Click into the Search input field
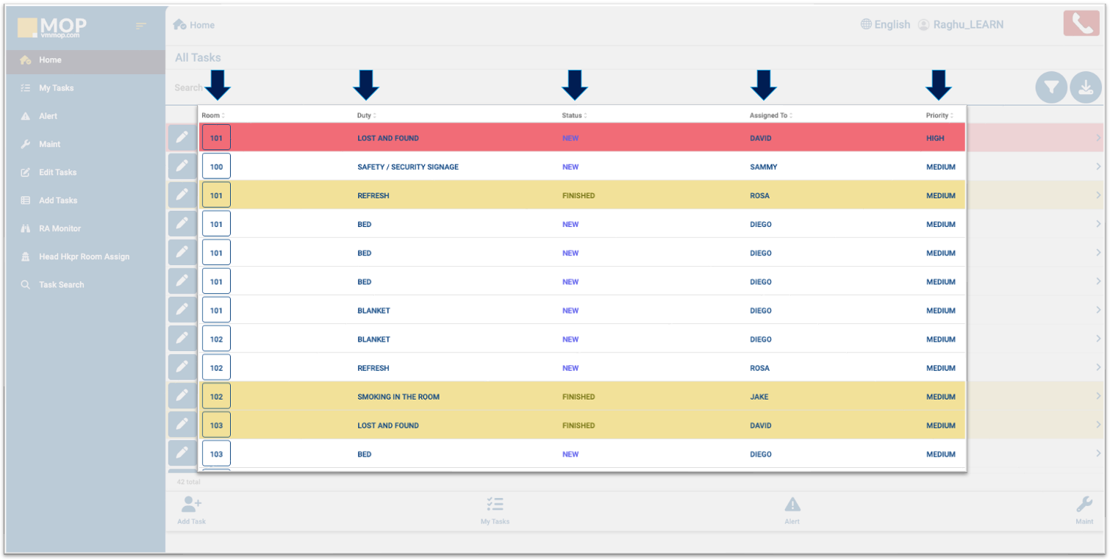 [x=187, y=87]
